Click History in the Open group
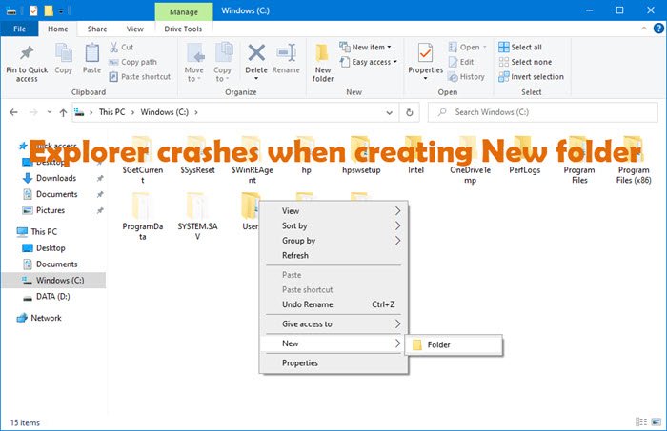The width and height of the screenshot is (667, 431). (467, 77)
